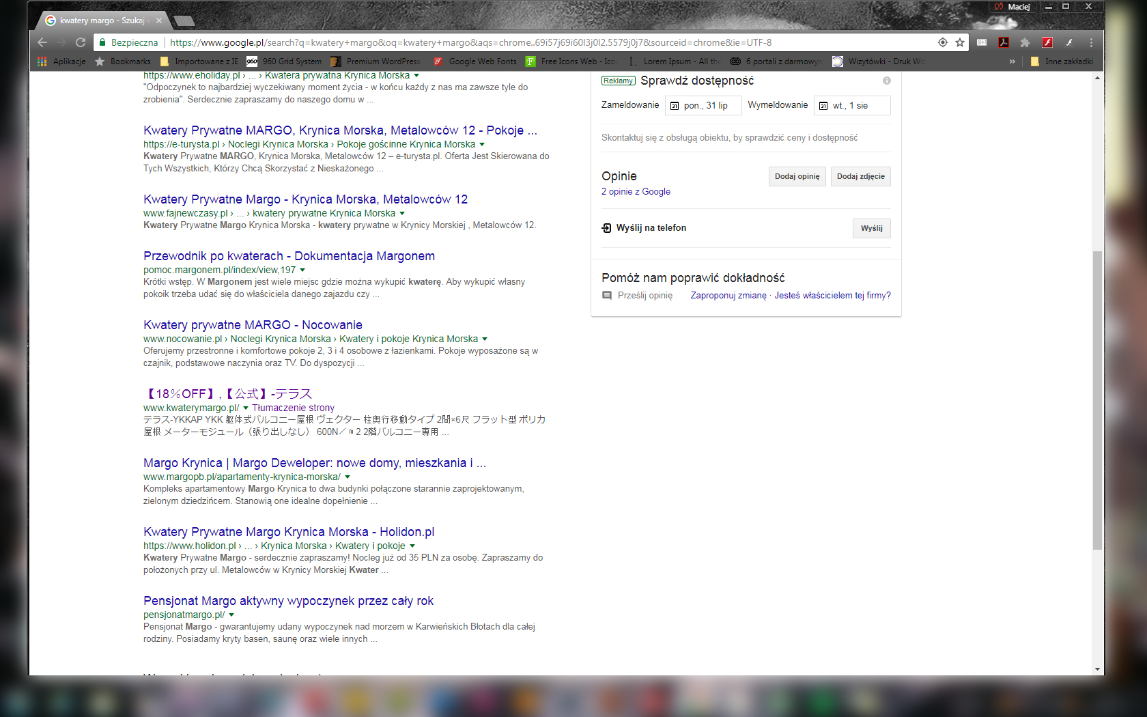Open 6 portali z darmowymi bookmark

(x=776, y=61)
